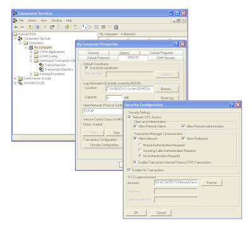Click the Back arrow toolbar icon
The width and height of the screenshot is (252, 230).
click(16, 27)
